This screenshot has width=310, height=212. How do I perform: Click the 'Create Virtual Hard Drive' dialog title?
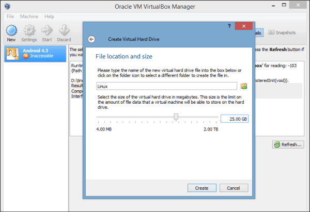coord(134,39)
